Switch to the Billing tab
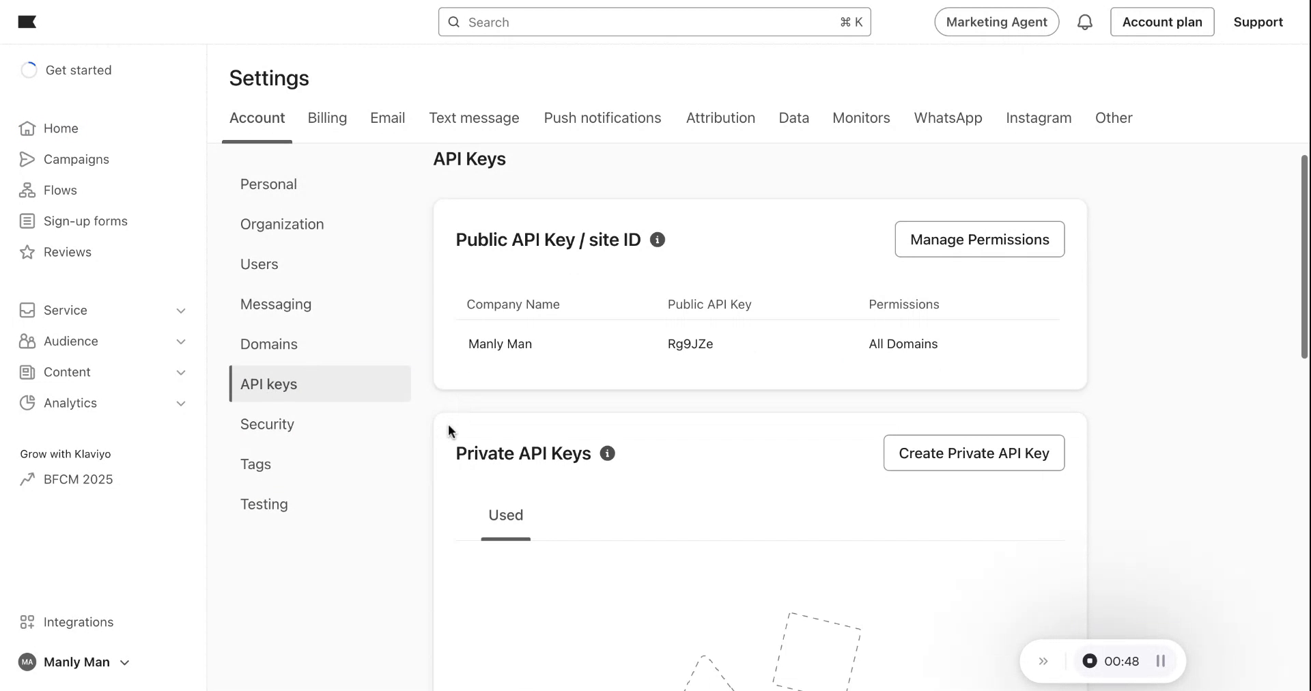 (327, 117)
